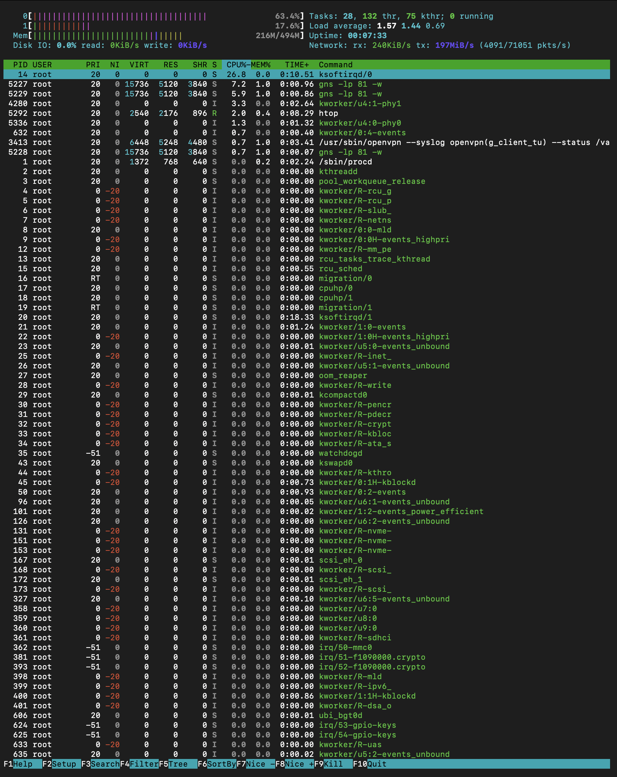Viewport: 617px width, 777px height.
Task: Click F9 Kill in the footer
Action: 333,764
